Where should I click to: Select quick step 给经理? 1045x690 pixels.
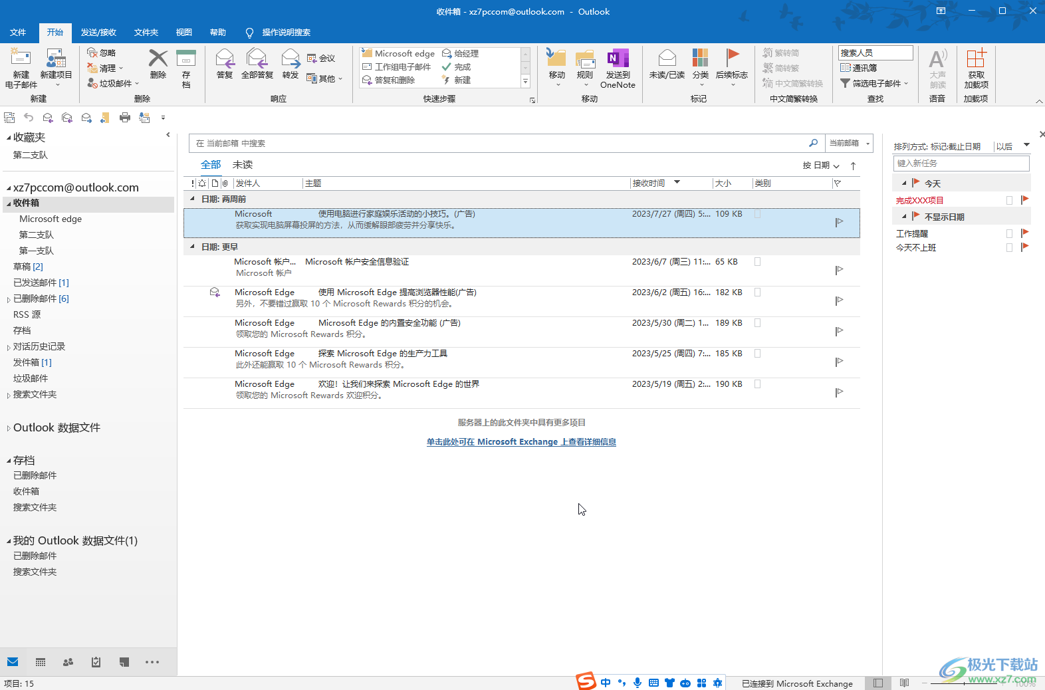(461, 53)
